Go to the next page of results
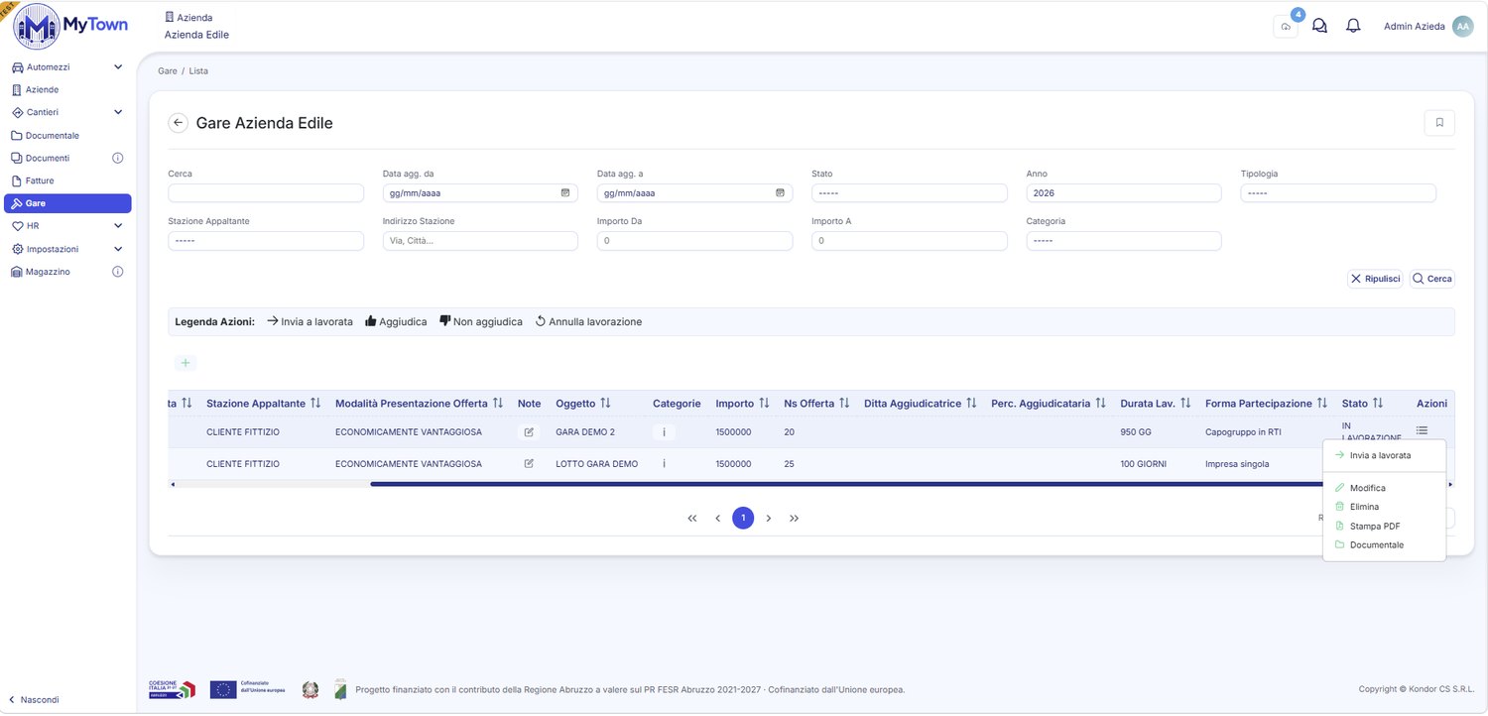Viewport: 1488px width, 716px height. [x=769, y=518]
